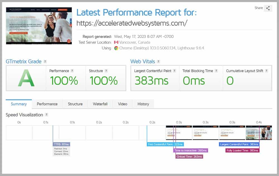Click the 383ms Web Vitals value
Screen dimensions: 279x176
pyautogui.click(x=151, y=81)
